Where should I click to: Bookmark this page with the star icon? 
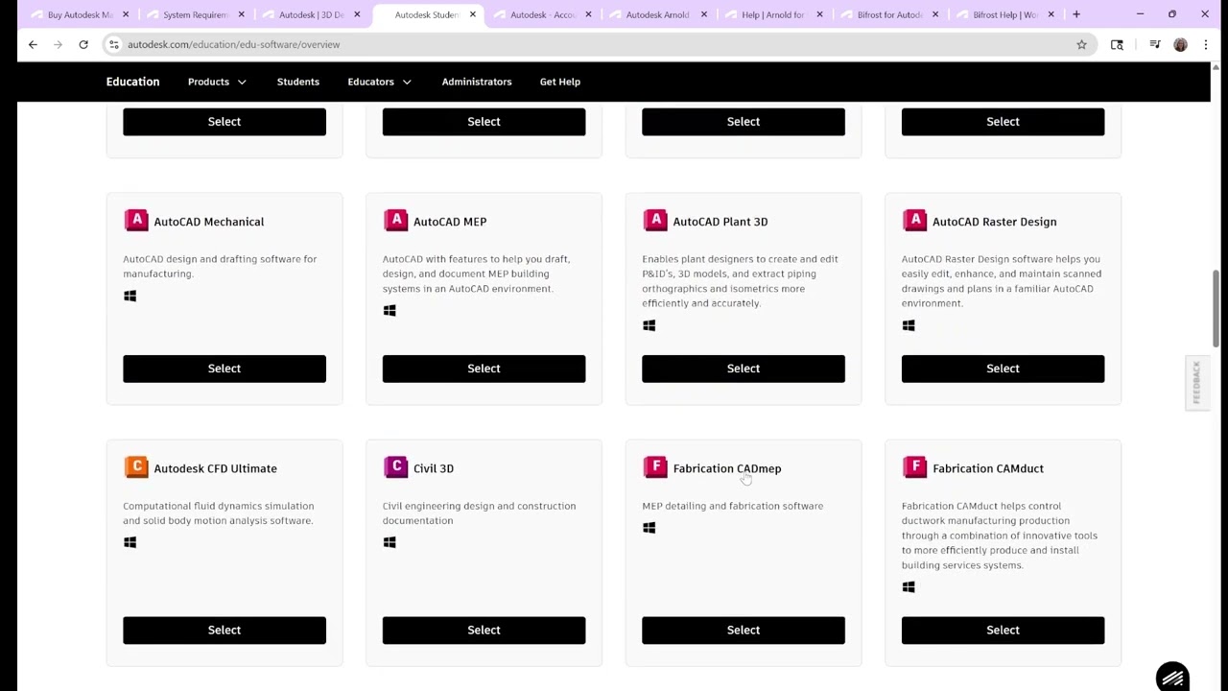coord(1081,44)
